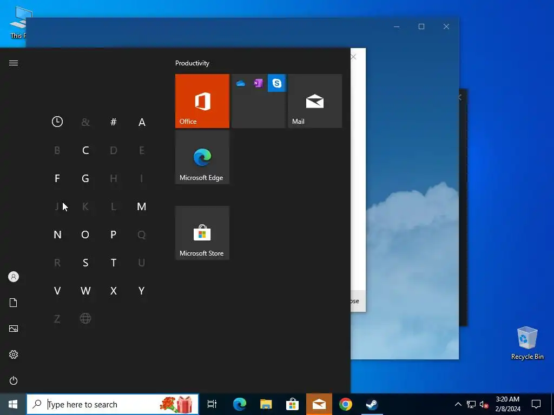Jump to apps starting with W

tap(85, 291)
